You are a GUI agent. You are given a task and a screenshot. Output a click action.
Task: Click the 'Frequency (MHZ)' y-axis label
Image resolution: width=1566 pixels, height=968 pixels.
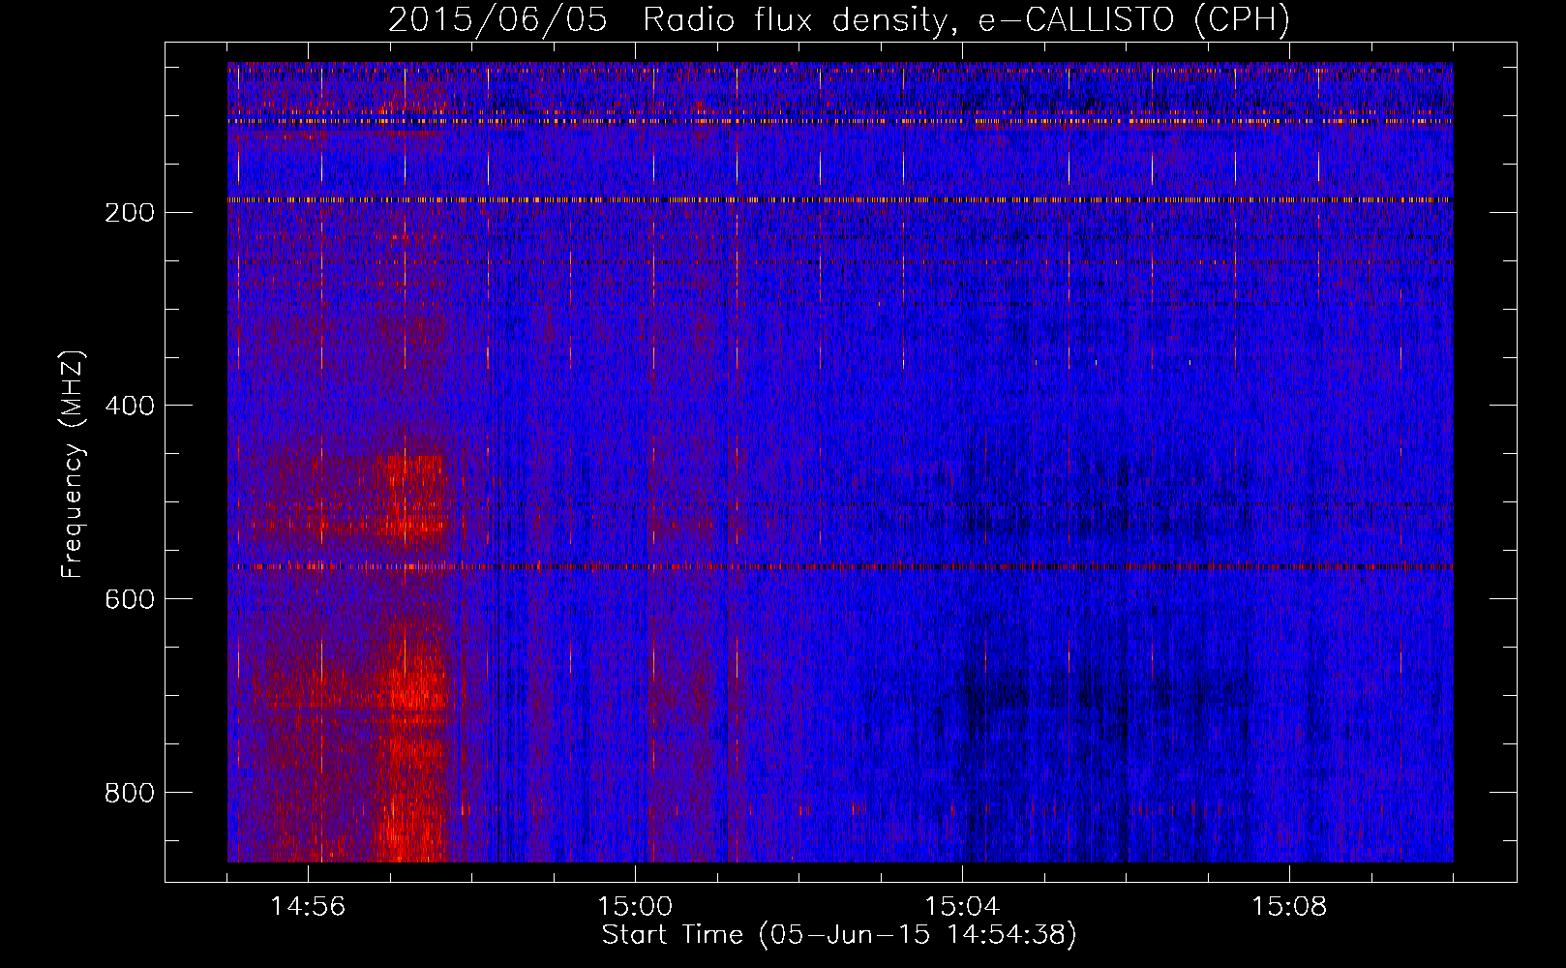(73, 465)
